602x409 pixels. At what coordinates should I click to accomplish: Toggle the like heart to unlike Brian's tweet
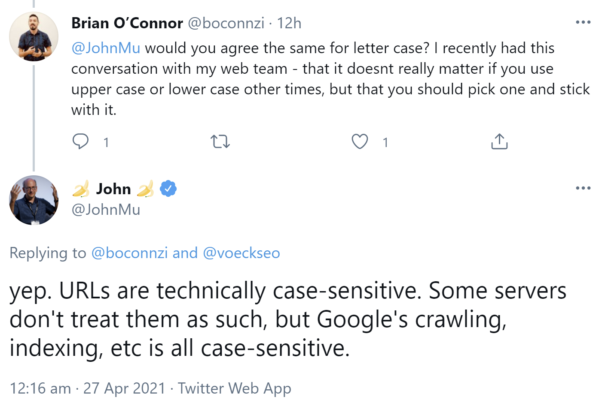(x=360, y=141)
